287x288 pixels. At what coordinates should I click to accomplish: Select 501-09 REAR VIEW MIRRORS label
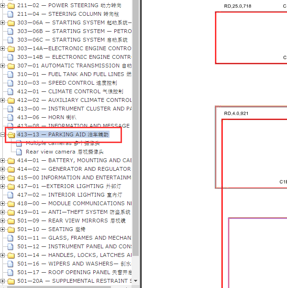click(71, 221)
